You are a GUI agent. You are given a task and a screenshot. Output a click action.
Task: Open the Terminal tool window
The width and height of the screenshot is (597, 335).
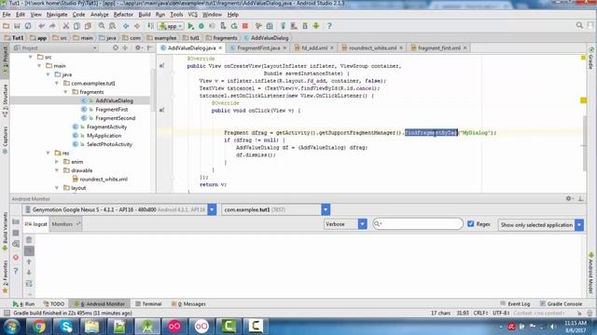pyautogui.click(x=148, y=304)
